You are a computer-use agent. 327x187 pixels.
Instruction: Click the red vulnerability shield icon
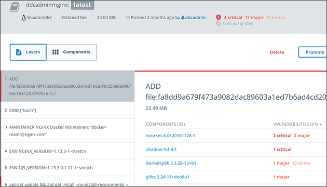pos(219,17)
